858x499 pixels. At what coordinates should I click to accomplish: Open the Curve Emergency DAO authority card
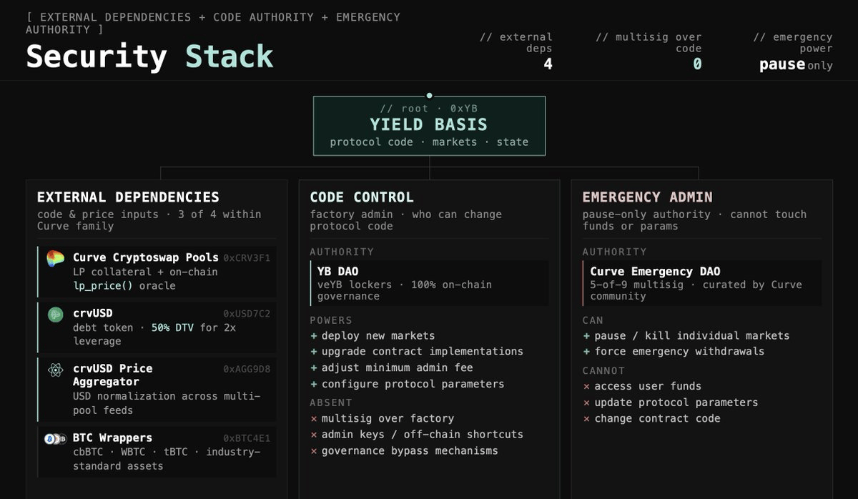point(701,283)
